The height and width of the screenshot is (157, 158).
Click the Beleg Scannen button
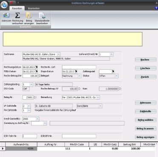point(146,129)
